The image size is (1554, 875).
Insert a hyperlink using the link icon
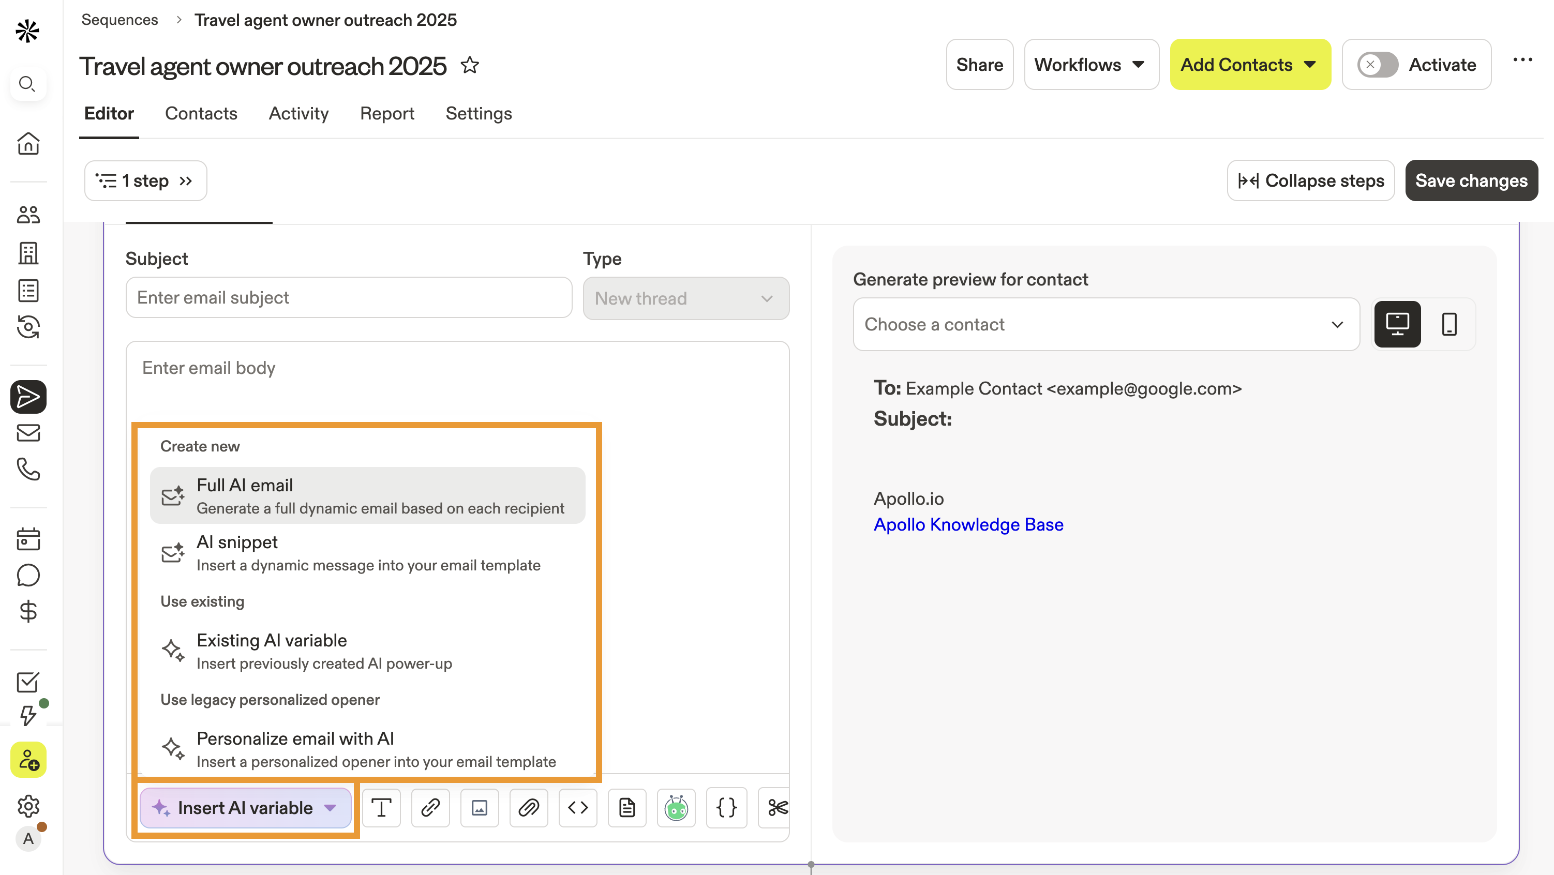tap(430, 808)
